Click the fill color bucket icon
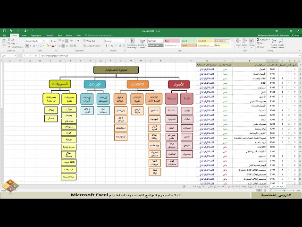This screenshot has height=227, width=302. click(48, 46)
